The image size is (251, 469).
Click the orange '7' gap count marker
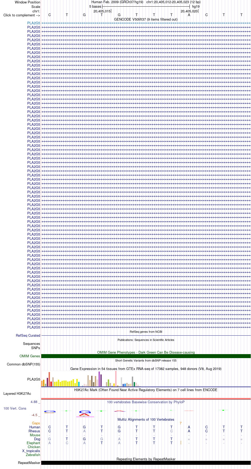[180, 423]
